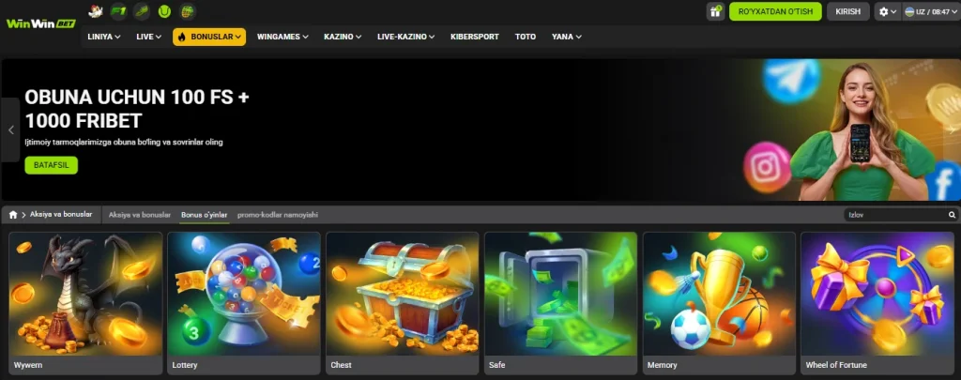Image resolution: width=961 pixels, height=380 pixels.
Task: Open UZ language and time dropdown
Action: pyautogui.click(x=931, y=11)
